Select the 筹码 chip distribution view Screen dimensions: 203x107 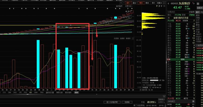(141, 3)
